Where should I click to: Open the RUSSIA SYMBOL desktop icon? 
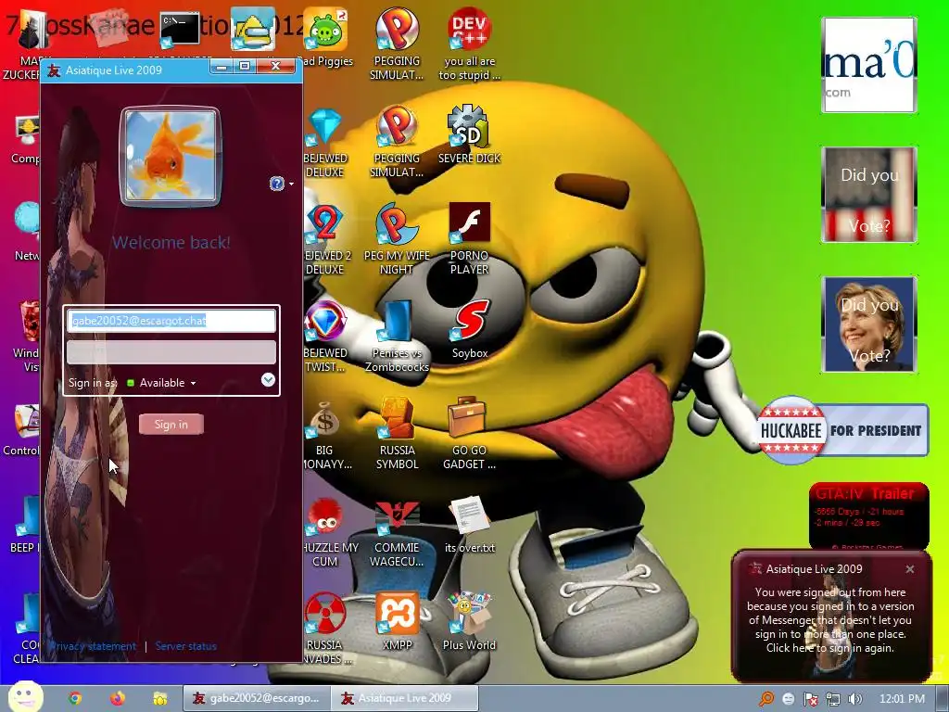[397, 434]
